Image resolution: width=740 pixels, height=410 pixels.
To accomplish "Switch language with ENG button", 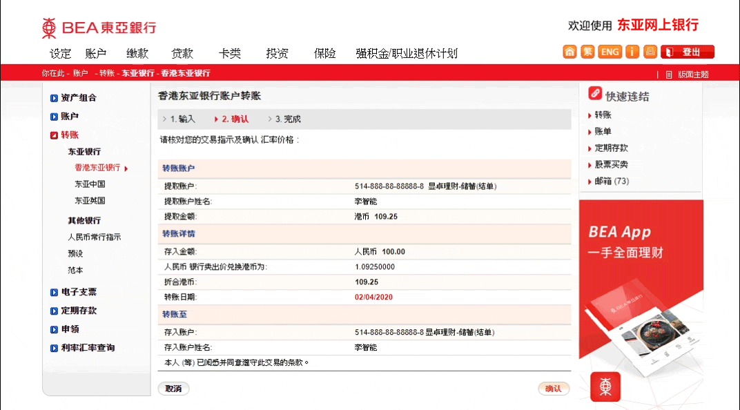I will coord(610,52).
